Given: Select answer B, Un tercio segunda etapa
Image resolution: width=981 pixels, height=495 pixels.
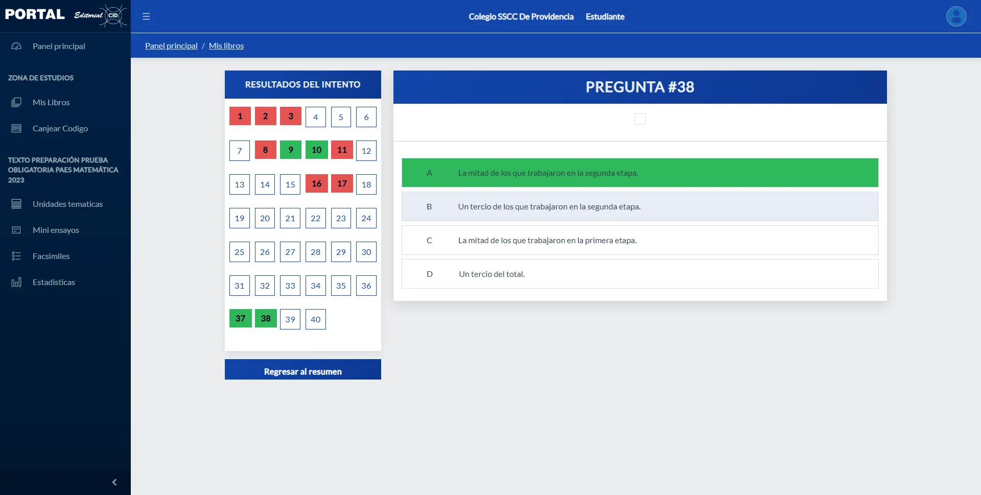Looking at the screenshot, I should click(640, 206).
